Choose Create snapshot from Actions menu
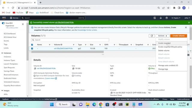Screen dimensions: 192x108 tap(171, 43)
